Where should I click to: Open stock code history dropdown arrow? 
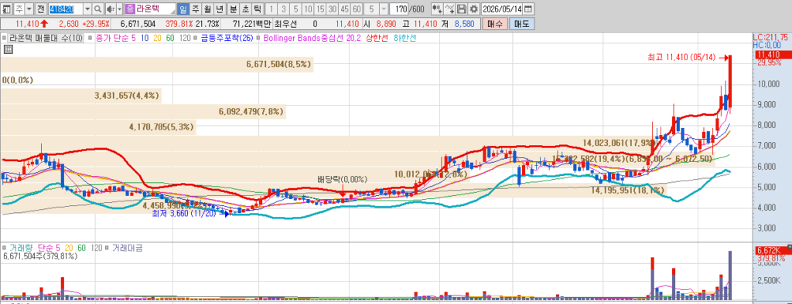tap(87, 9)
